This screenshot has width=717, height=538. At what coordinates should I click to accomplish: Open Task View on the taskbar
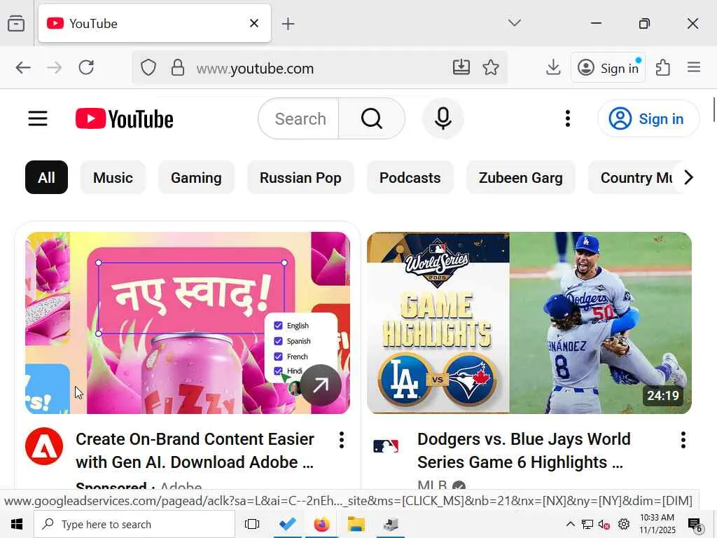252,524
